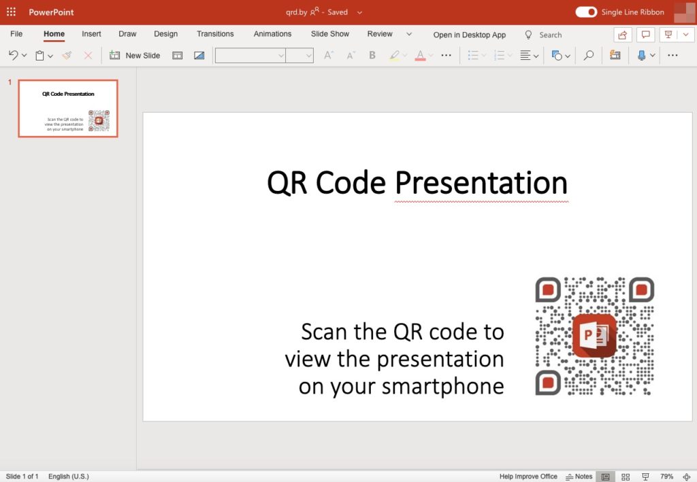Click the Bullets list icon
The image size is (697, 482).
[473, 56]
